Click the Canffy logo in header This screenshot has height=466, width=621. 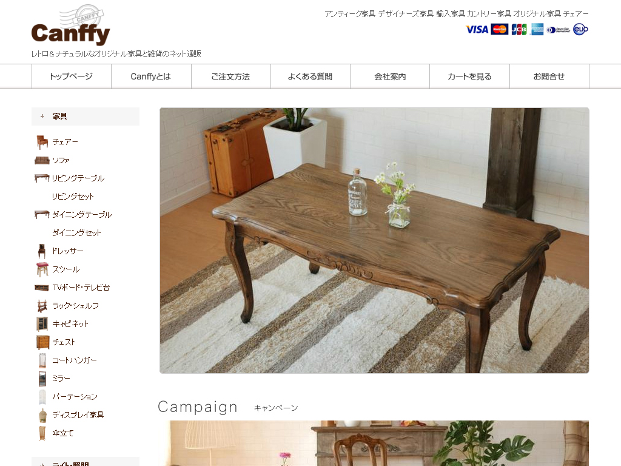pyautogui.click(x=70, y=25)
